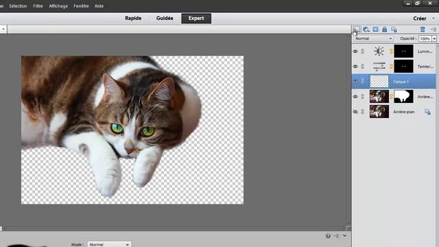Click the horizontal canvas scrollbar
The width and height of the screenshot is (439, 247).
[174, 228]
